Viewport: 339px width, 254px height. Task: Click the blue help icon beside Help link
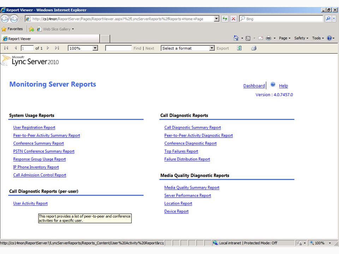pyautogui.click(x=273, y=84)
